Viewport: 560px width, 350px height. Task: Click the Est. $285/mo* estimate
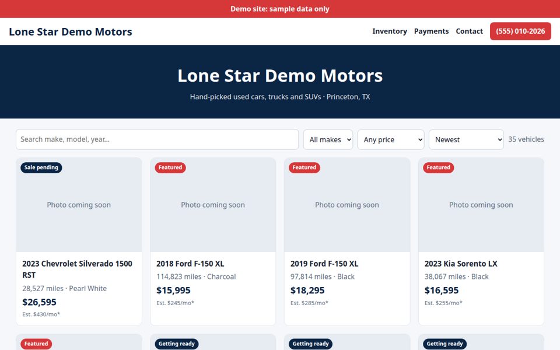click(309, 303)
